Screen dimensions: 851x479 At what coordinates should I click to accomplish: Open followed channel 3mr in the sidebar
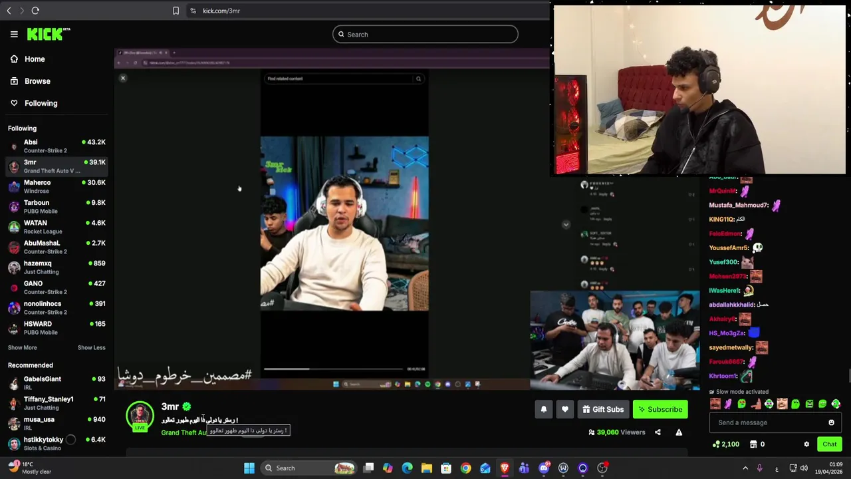57,166
